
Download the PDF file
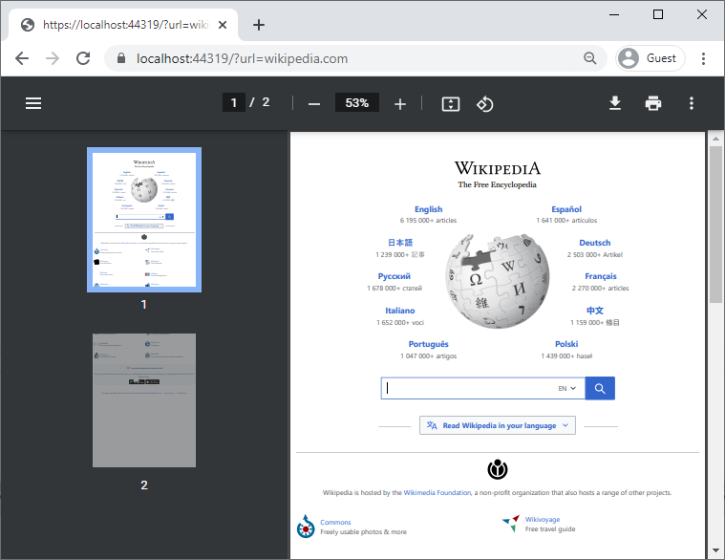tap(616, 103)
